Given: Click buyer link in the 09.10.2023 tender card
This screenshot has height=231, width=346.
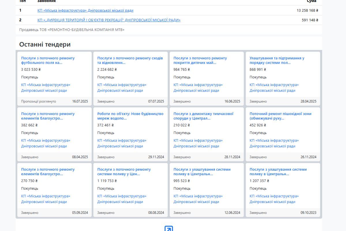Looking at the screenshot, I should coord(274,199).
